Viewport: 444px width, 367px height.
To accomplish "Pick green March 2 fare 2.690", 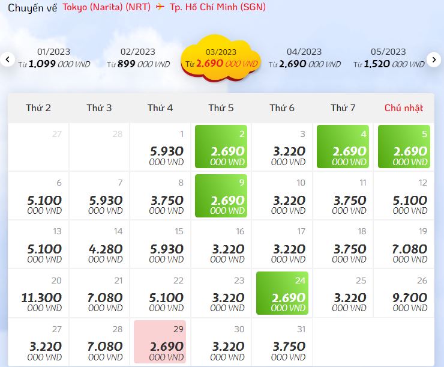I will pyautogui.click(x=221, y=147).
